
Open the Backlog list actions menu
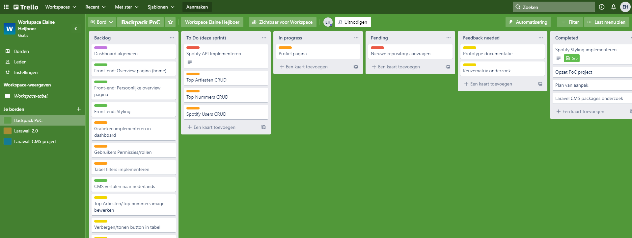pos(172,38)
